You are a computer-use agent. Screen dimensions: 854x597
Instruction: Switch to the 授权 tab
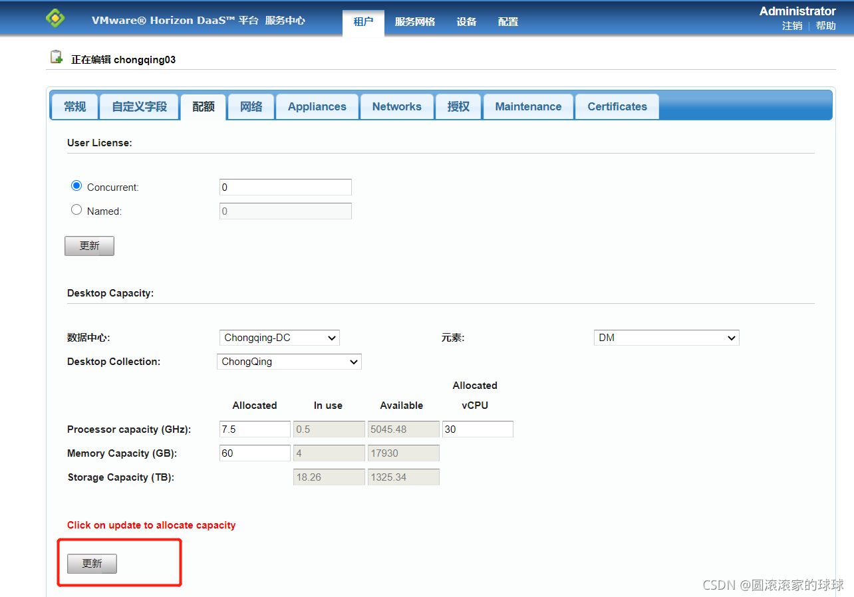(x=459, y=106)
